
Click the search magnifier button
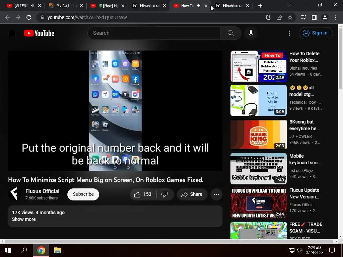(x=230, y=33)
